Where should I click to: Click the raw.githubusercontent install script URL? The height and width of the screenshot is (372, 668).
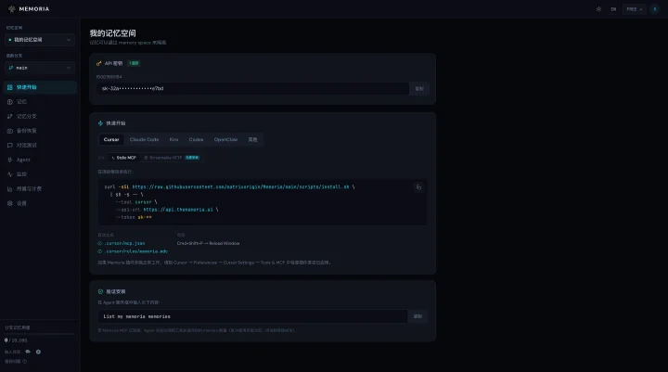pyautogui.click(x=240, y=186)
